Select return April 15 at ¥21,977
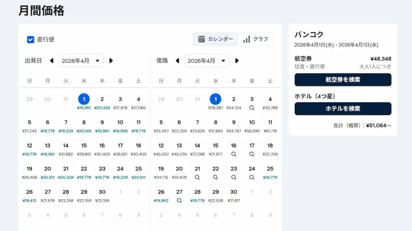The image size is (412, 231). point(216,149)
